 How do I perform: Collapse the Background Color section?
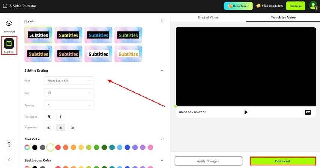(162, 160)
